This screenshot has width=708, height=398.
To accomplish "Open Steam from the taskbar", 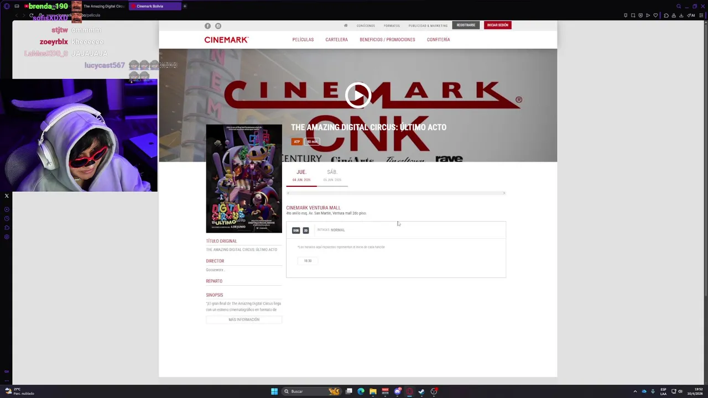I will pos(421,391).
